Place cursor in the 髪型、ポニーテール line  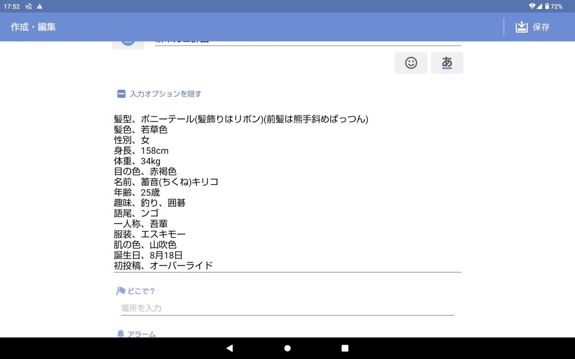pos(241,119)
